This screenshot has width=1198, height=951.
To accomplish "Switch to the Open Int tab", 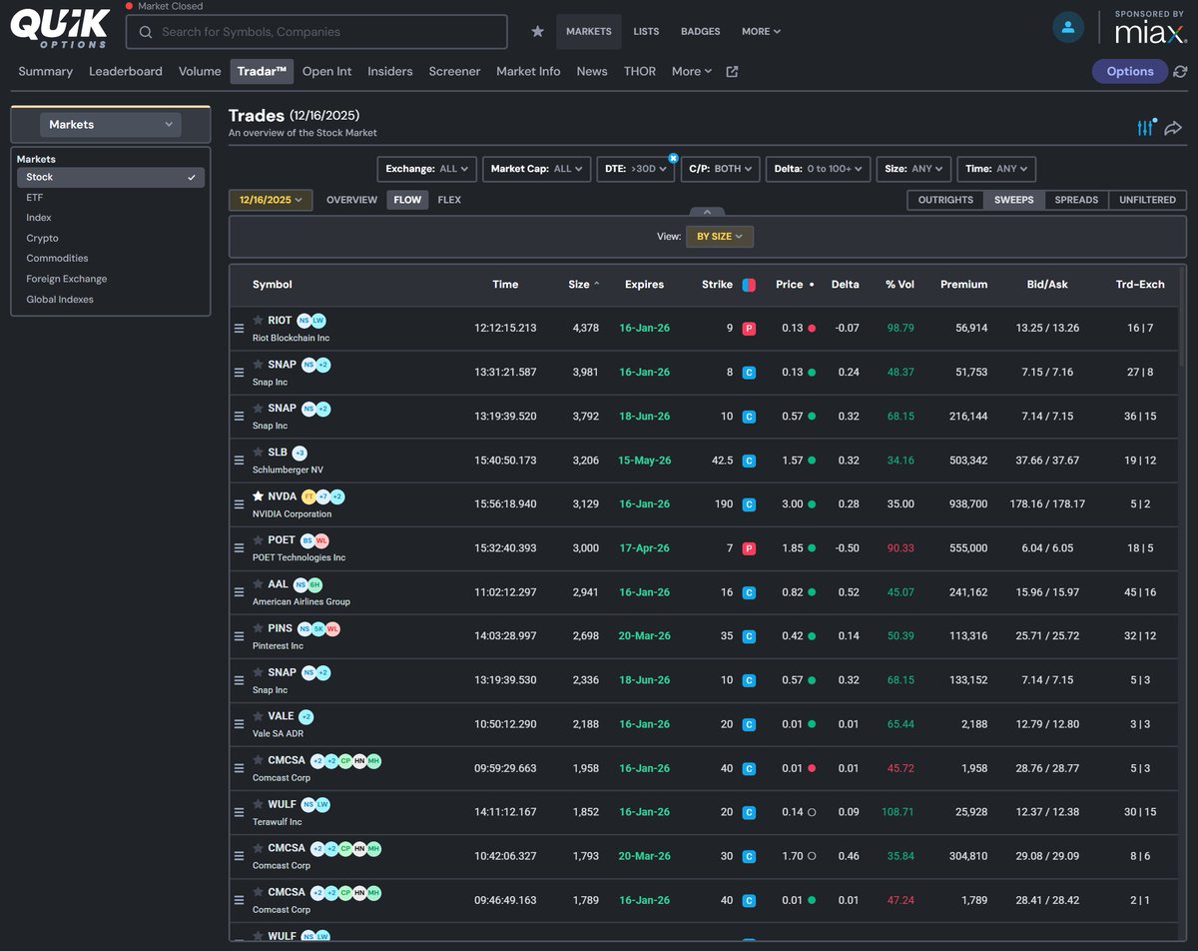I will (327, 71).
